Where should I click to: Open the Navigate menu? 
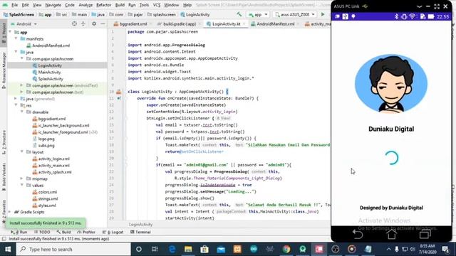[53, 5]
